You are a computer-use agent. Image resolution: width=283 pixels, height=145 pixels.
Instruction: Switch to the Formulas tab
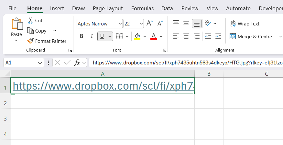pos(142,8)
